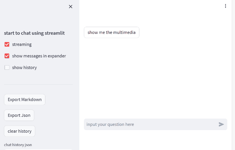This screenshot has height=150, width=235.
Task: Click the Export Json button
Action: (19, 115)
